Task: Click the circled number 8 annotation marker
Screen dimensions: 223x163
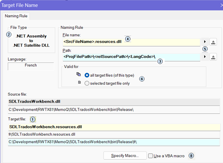Action: click(191, 156)
